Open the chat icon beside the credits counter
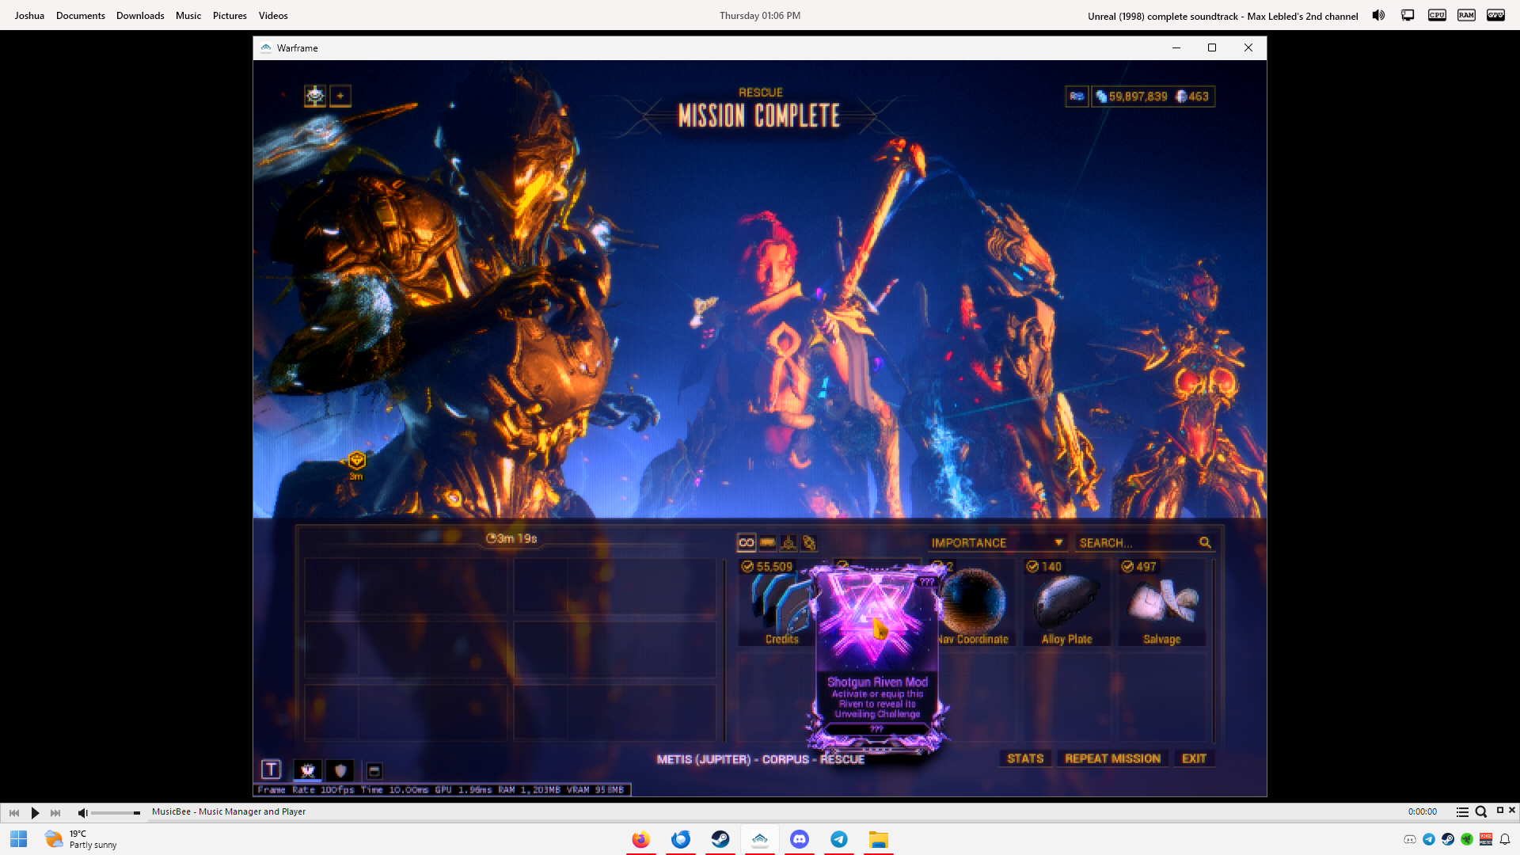 pyautogui.click(x=1077, y=97)
